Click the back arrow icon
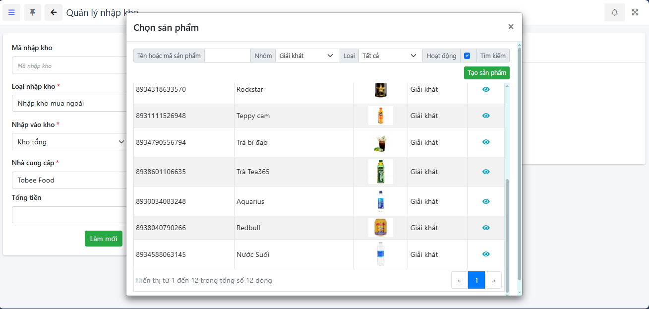 pyautogui.click(x=54, y=12)
